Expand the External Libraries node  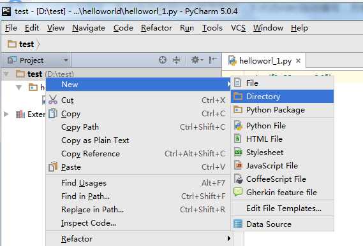[x=6, y=114]
